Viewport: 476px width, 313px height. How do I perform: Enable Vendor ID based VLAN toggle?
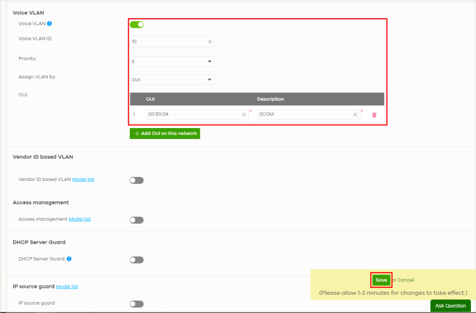pyautogui.click(x=137, y=180)
